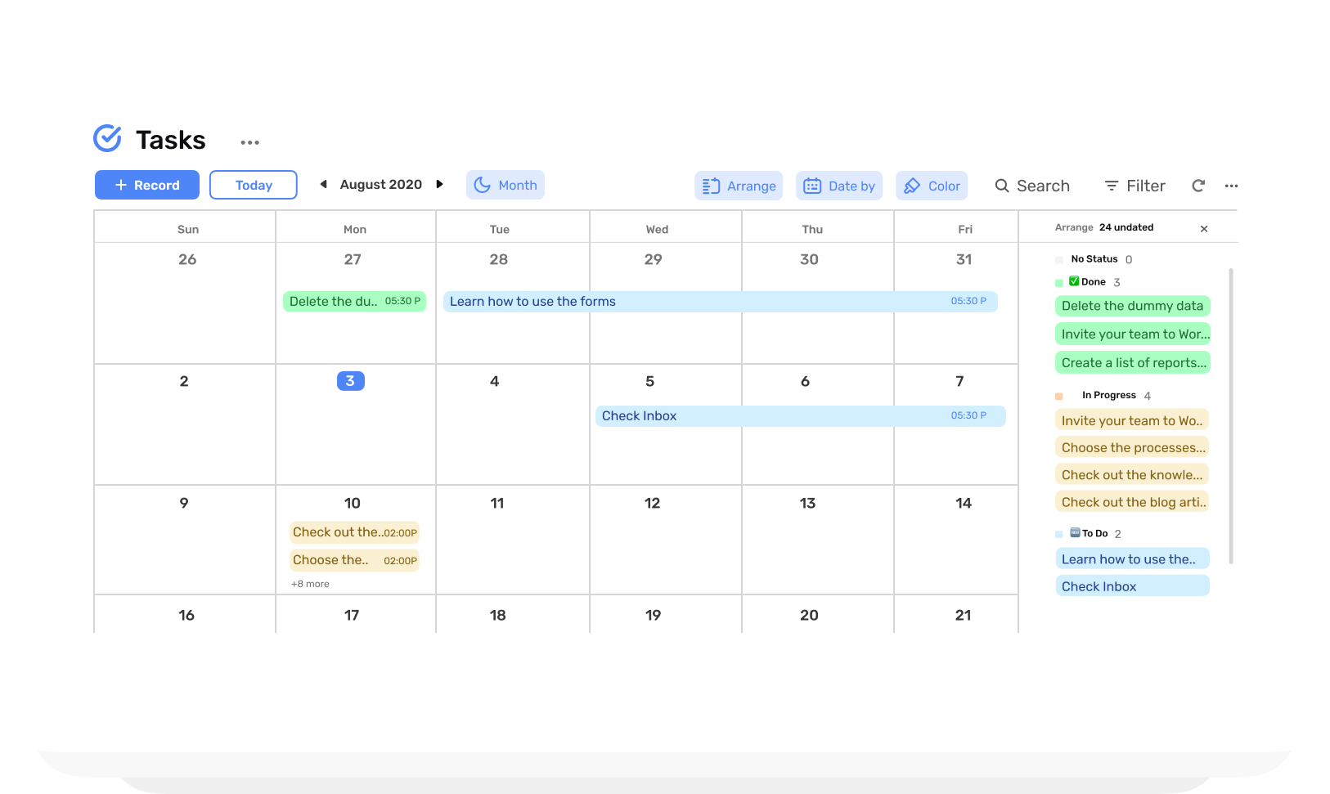Viewport: 1330px width, 794px height.
Task: Click the refresh icon near the top right
Action: coord(1197,186)
